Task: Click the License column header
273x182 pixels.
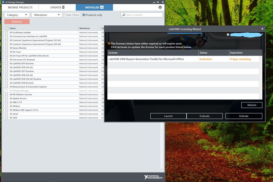Action: (x=153, y=52)
